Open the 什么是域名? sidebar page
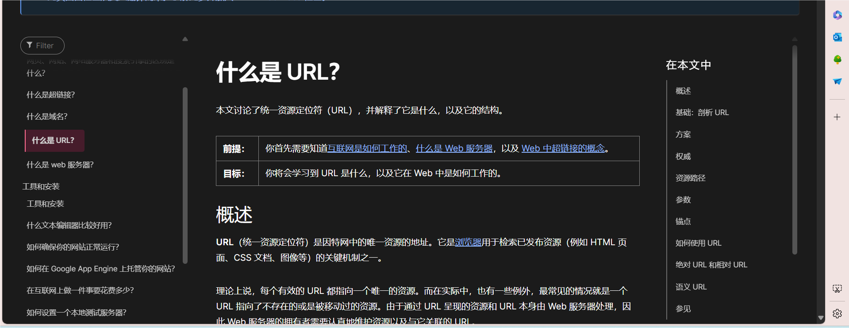 pyautogui.click(x=47, y=116)
